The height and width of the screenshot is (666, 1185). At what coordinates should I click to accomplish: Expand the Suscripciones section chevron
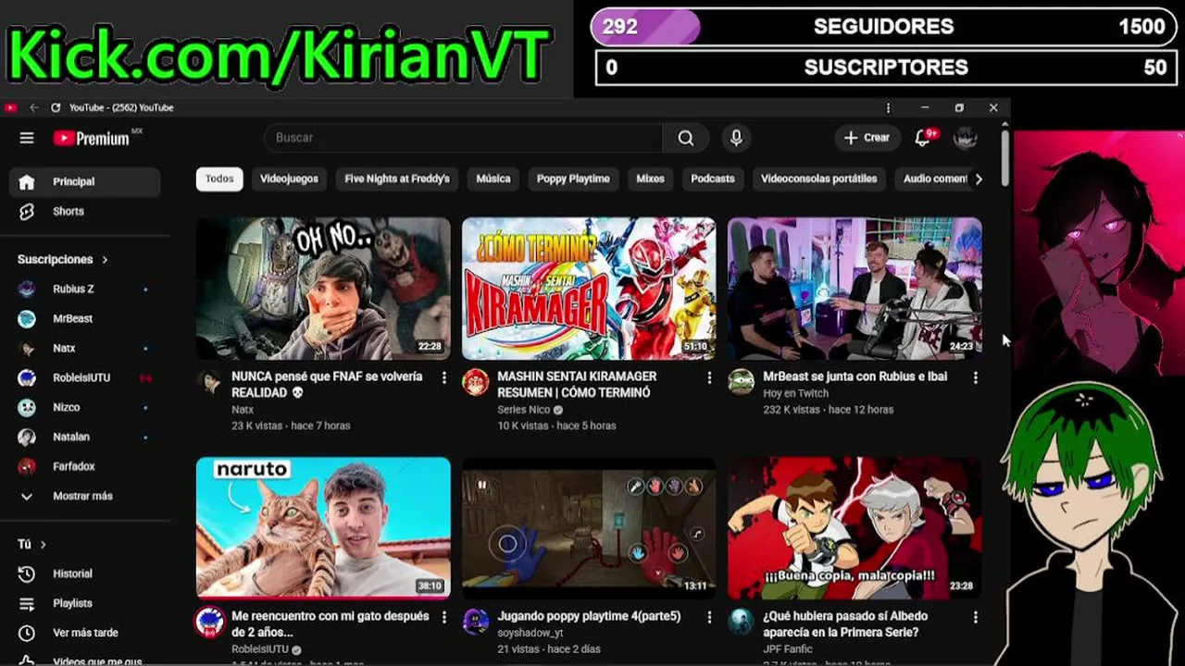pyautogui.click(x=105, y=260)
